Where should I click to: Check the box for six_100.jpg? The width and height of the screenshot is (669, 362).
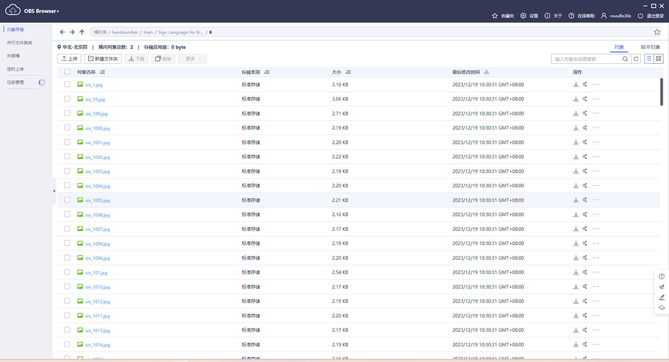pos(67,113)
